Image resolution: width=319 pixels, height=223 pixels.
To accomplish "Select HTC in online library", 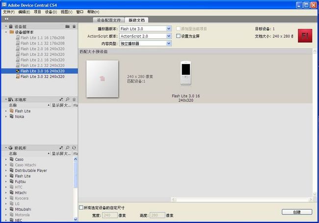I will (19, 187).
